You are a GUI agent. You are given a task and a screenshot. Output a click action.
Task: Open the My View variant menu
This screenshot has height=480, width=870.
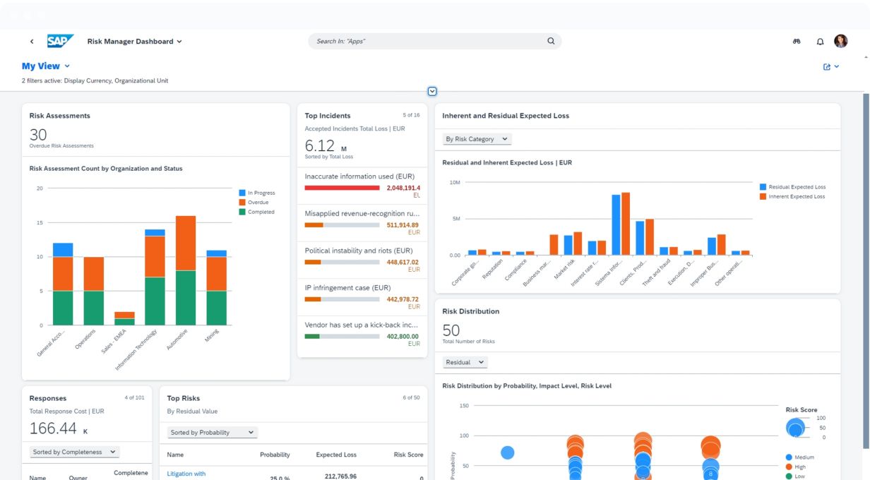coord(46,66)
